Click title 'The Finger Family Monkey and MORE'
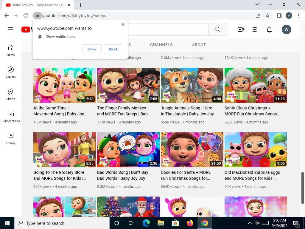The image size is (305, 229). coord(124,111)
